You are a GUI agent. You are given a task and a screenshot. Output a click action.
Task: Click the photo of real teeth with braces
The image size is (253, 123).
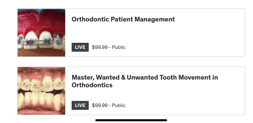pos(41,91)
